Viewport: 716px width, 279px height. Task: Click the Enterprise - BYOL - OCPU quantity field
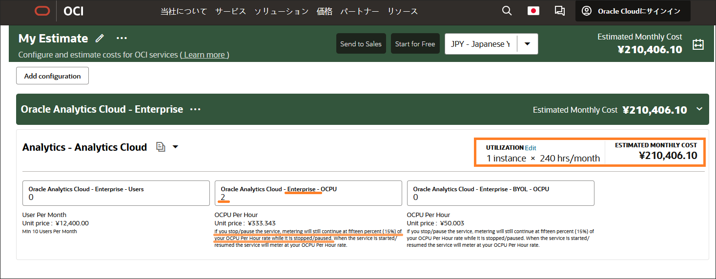501,193
